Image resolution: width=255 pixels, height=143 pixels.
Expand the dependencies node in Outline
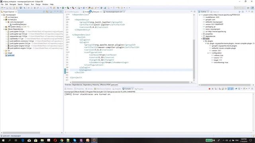pyautogui.click(x=202, y=36)
